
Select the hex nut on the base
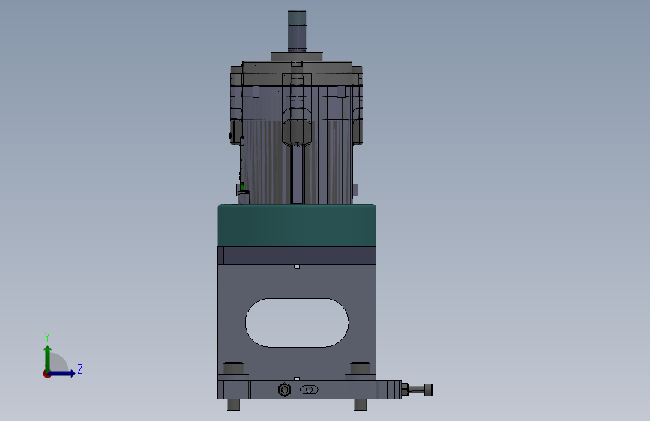tap(284, 390)
